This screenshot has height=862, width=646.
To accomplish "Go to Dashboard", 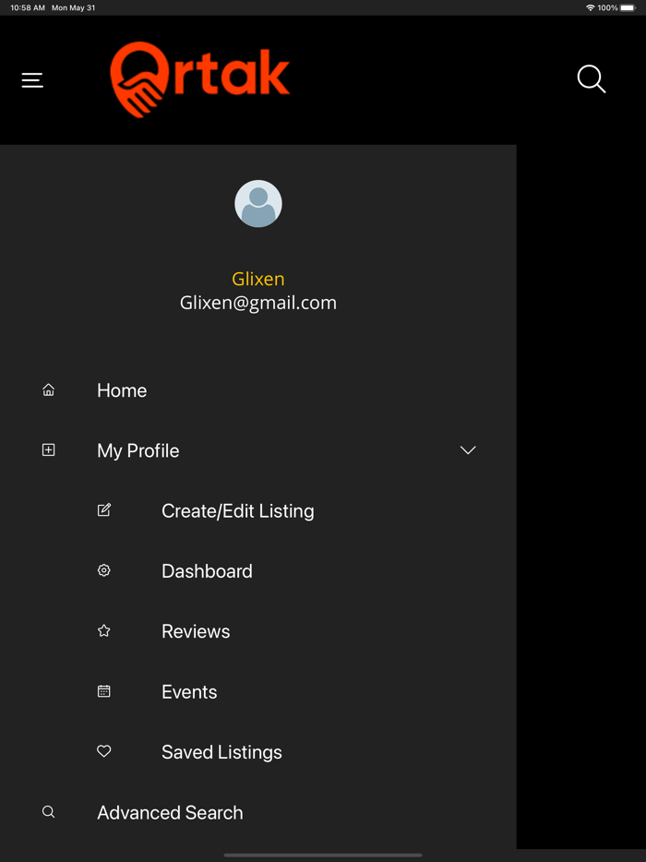I will pos(207,571).
